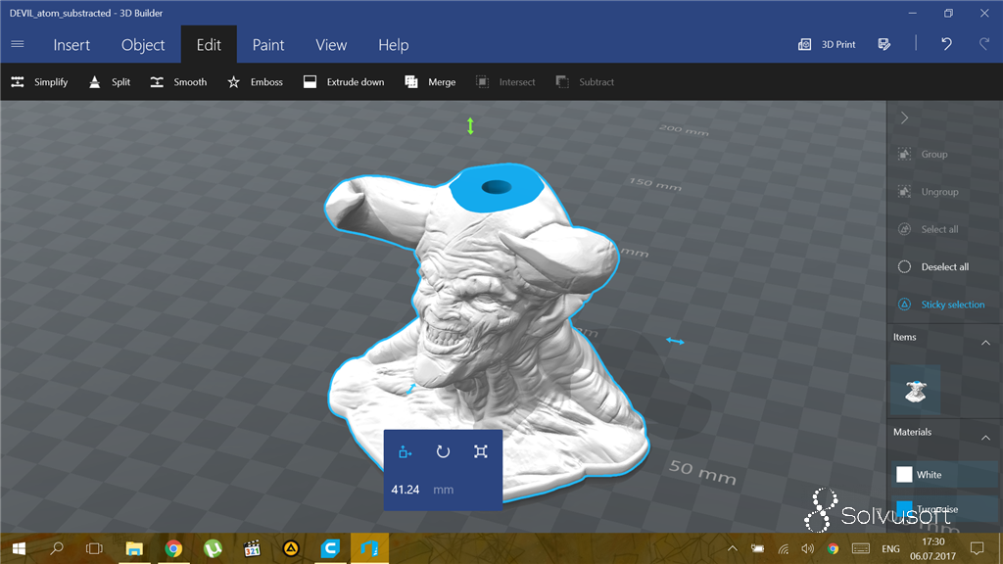
Task: Select the Rotate mode icon
Action: (443, 452)
